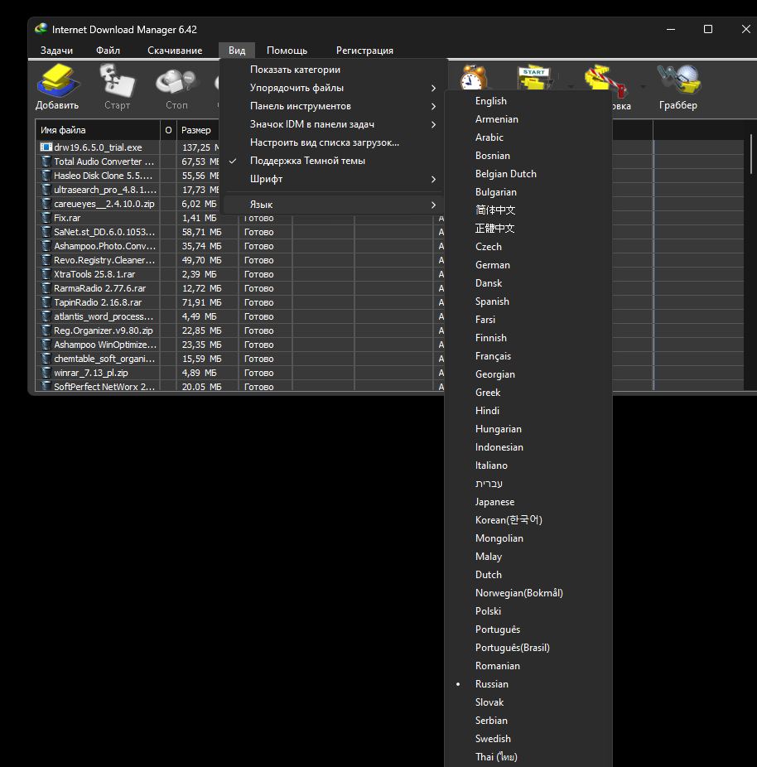Open the Scheduler alarm clock icon
Viewport: 757px width, 767px height.
coord(474,77)
